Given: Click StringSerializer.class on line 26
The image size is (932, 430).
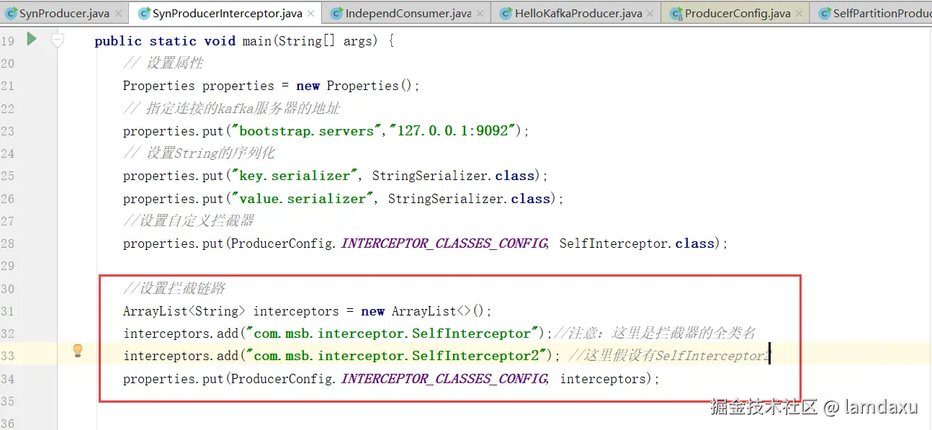Looking at the screenshot, I should [469, 199].
